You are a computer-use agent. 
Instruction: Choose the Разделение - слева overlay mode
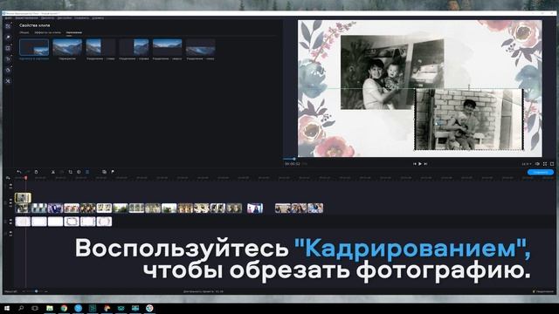pyautogui.click(x=100, y=47)
